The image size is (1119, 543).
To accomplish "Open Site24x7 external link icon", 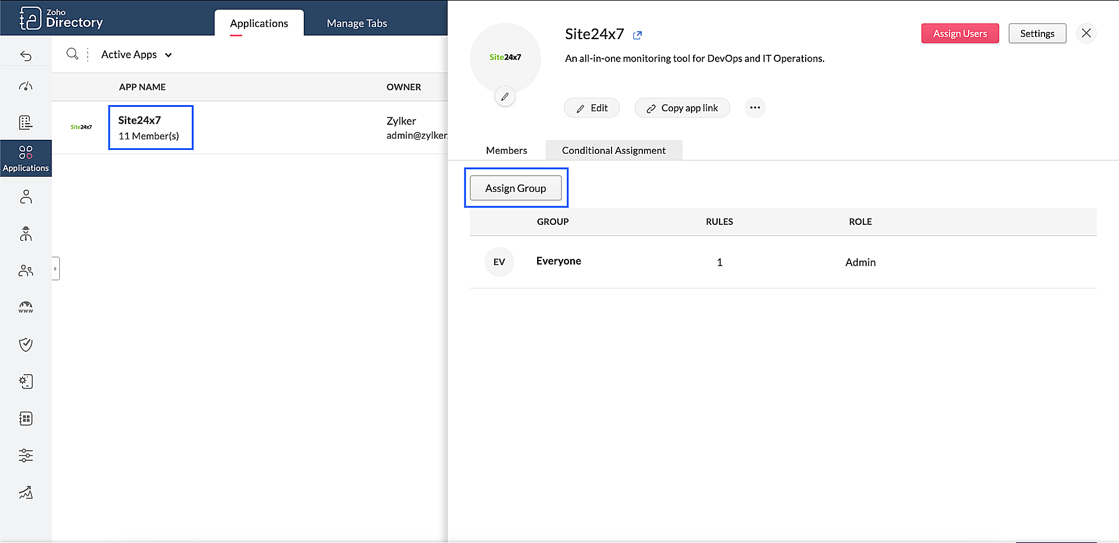I will pos(637,35).
